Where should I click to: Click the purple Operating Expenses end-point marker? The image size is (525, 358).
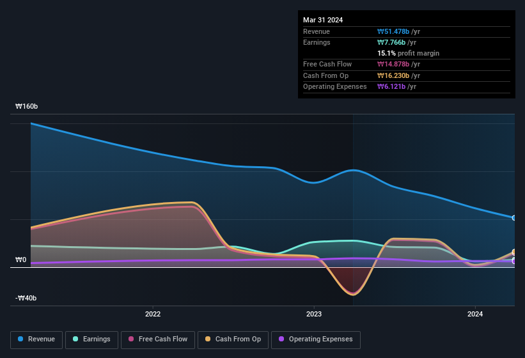tap(514, 261)
